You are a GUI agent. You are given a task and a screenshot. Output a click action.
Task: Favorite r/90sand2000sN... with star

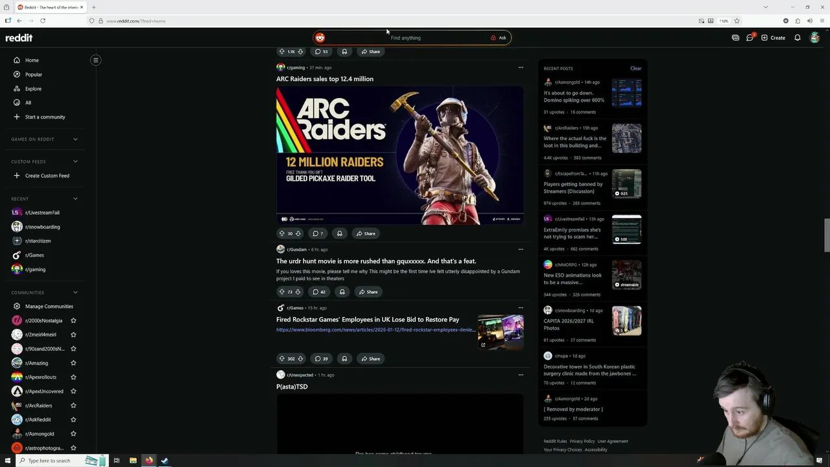[73, 349]
